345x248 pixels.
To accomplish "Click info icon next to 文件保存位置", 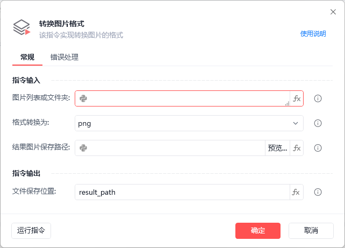I will 318,192.
